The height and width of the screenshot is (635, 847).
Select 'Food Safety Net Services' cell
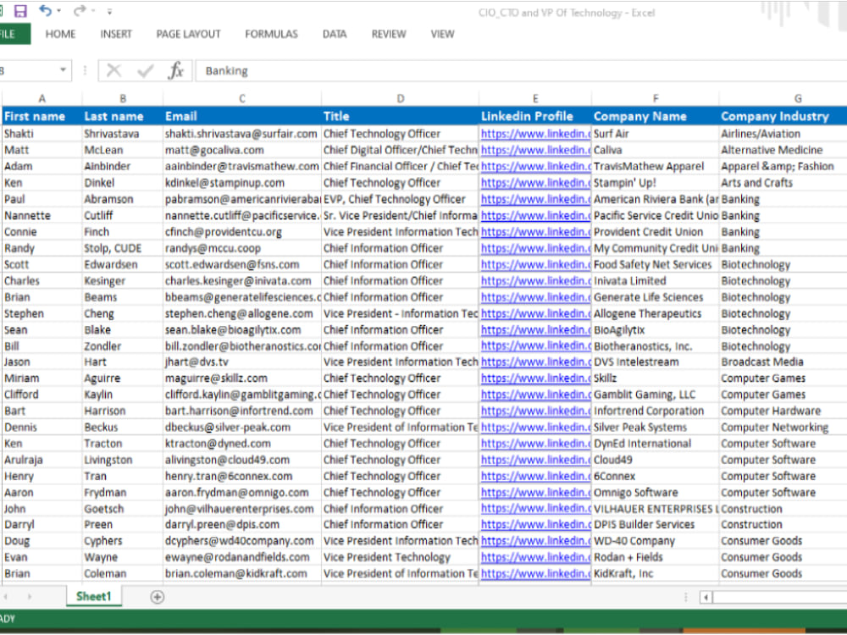click(656, 264)
